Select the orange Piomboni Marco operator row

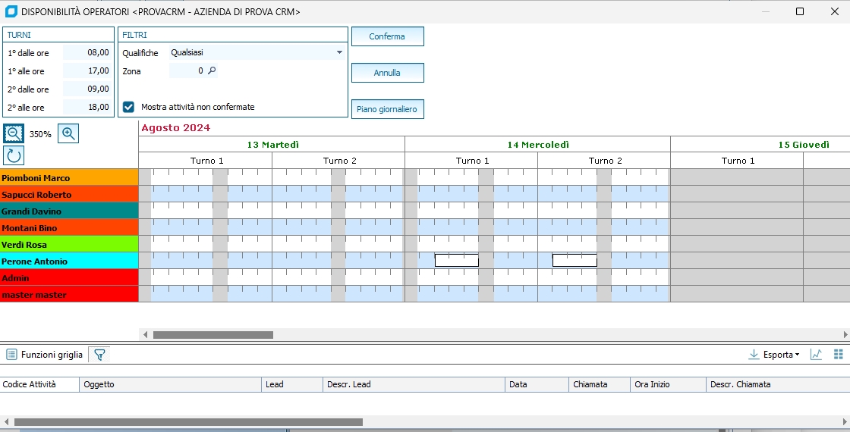click(68, 178)
